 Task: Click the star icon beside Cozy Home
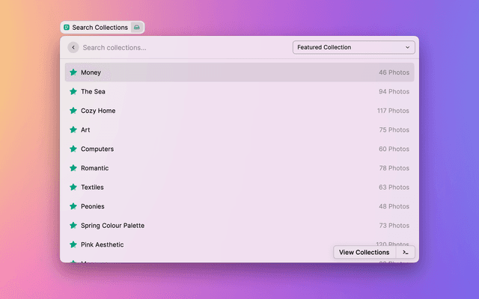(73, 111)
